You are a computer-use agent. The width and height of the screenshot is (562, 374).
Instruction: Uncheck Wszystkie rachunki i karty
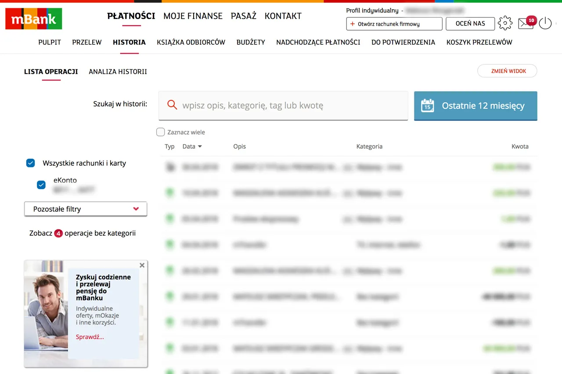pos(31,163)
